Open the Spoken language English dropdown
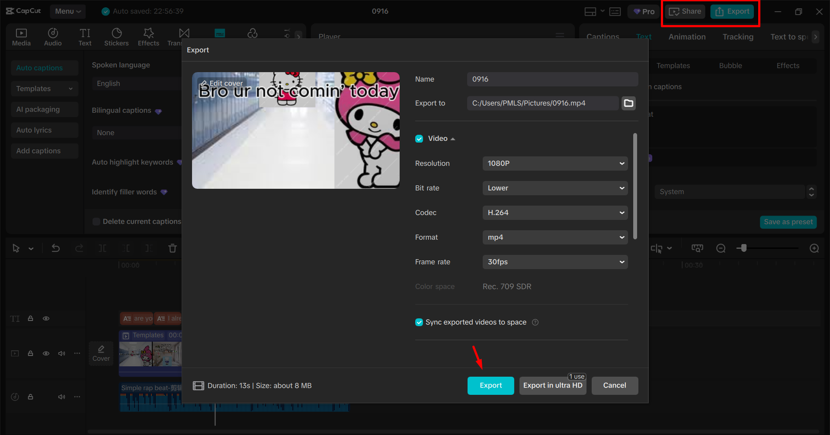The height and width of the screenshot is (435, 830). (137, 83)
